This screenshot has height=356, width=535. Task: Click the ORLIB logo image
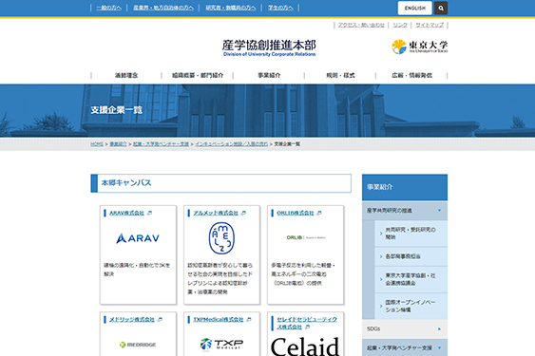[305, 237]
